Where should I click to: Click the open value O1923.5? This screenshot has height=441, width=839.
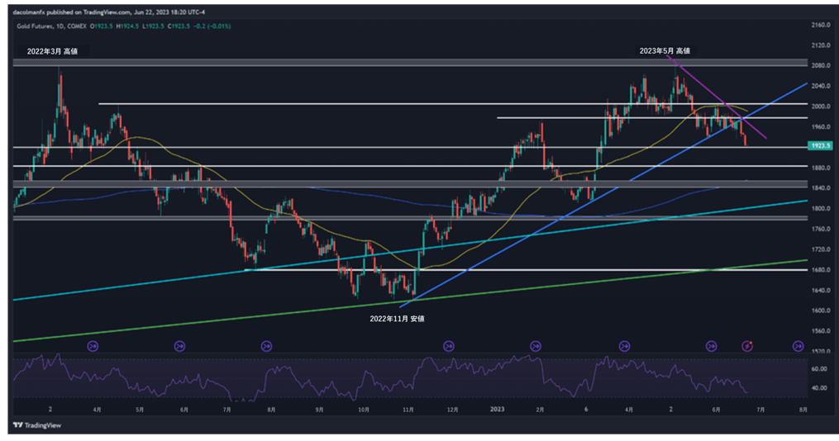tap(101, 26)
